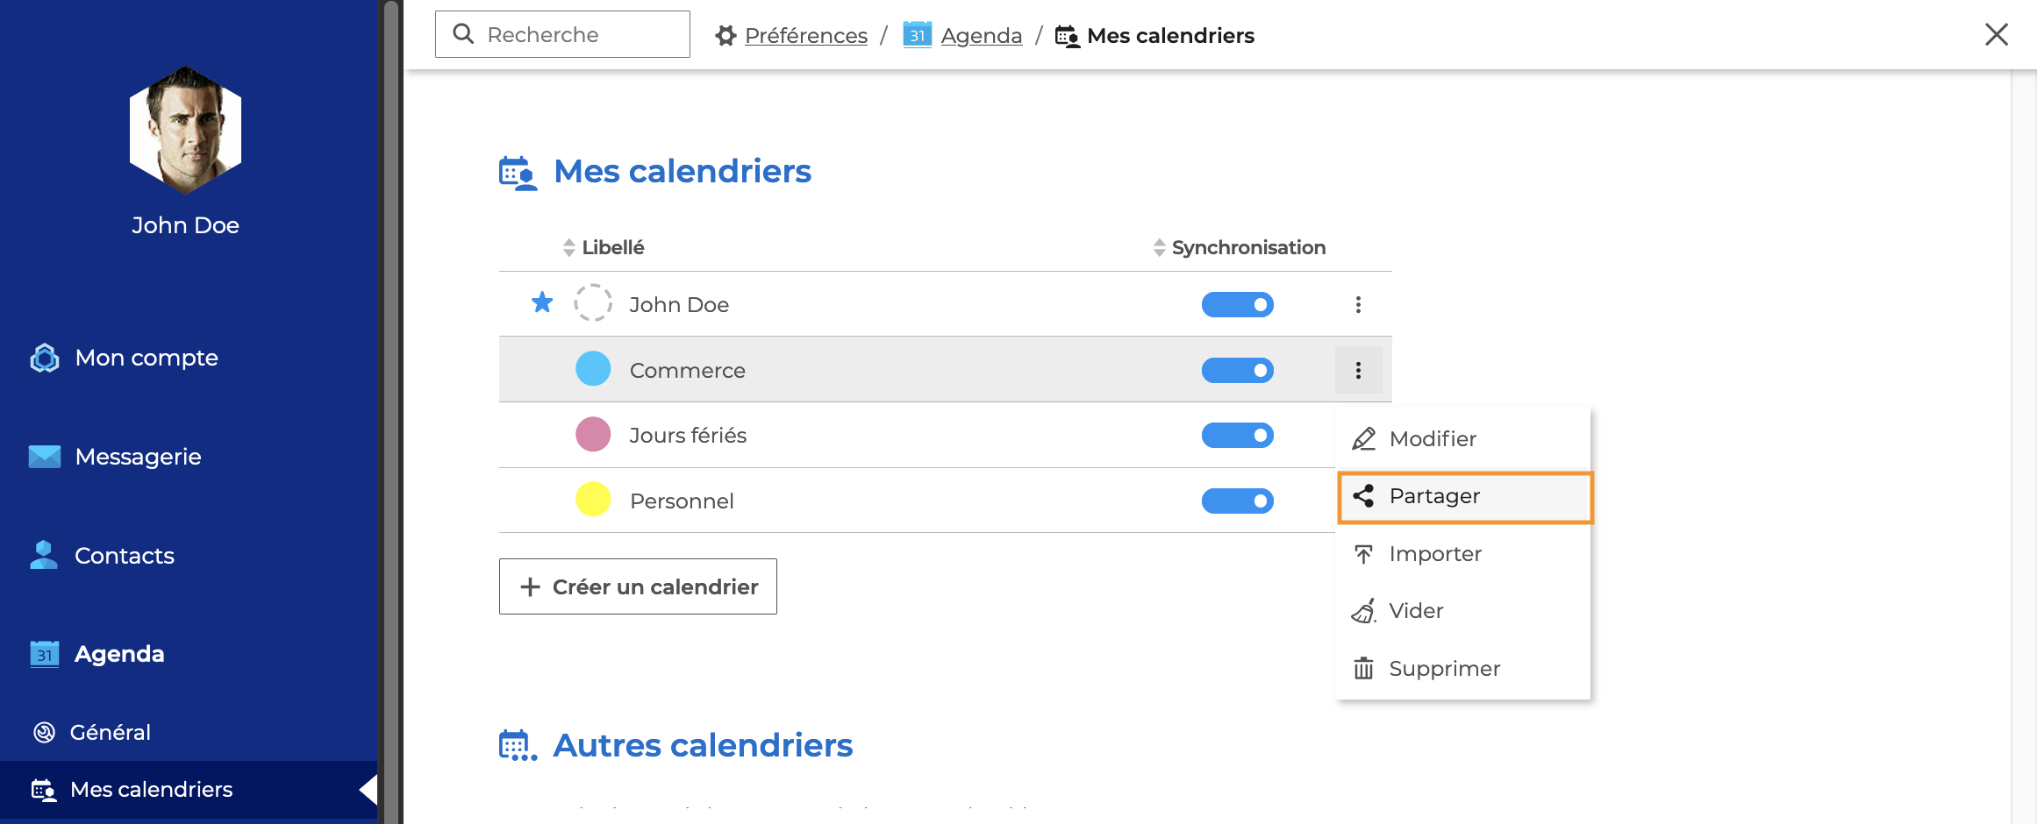The image size is (2037, 824).
Task: Click the Agenda calendar icon in sidebar
Action: click(x=44, y=654)
